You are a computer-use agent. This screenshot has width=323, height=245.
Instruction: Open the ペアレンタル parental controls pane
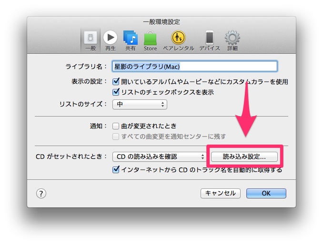[178, 40]
